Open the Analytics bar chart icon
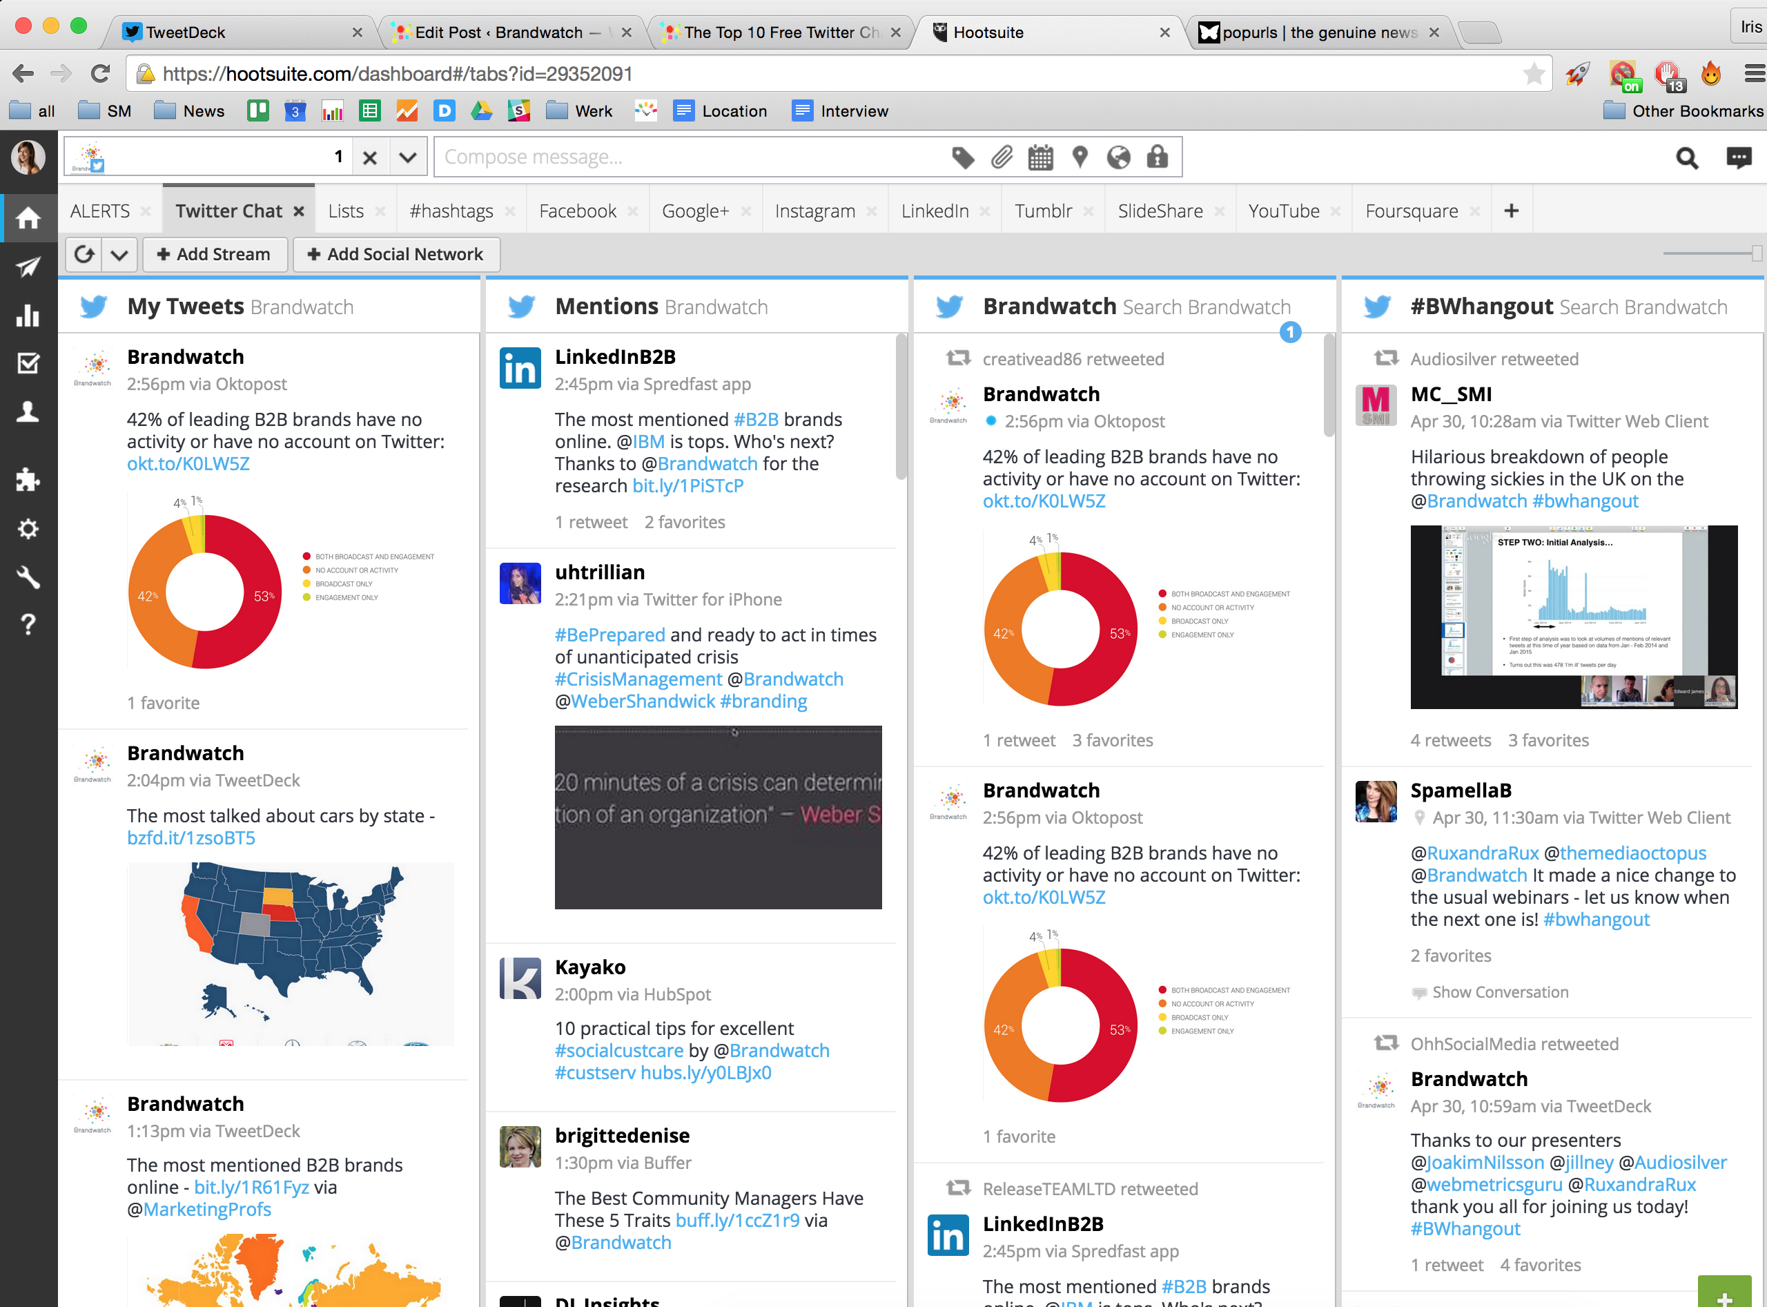 click(28, 315)
